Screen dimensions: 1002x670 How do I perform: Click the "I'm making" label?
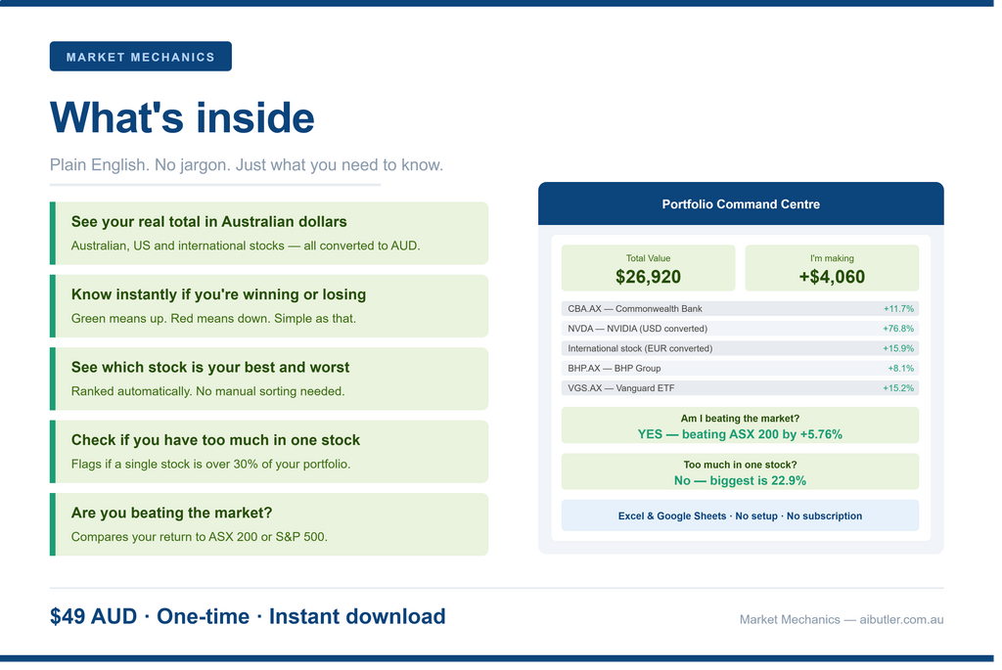click(832, 258)
